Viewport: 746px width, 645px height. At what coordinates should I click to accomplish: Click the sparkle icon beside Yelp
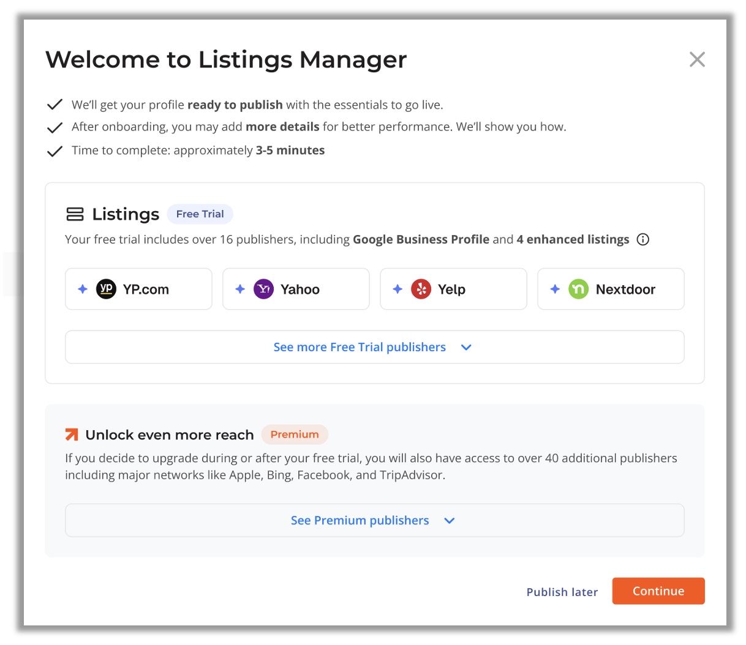coord(397,289)
